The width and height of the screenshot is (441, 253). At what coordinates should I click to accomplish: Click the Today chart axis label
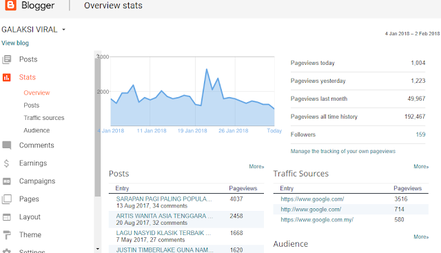274,131
